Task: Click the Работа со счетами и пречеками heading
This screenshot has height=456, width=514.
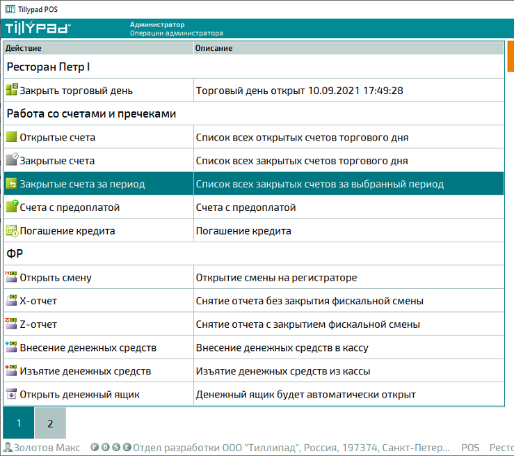Action: click(x=91, y=113)
